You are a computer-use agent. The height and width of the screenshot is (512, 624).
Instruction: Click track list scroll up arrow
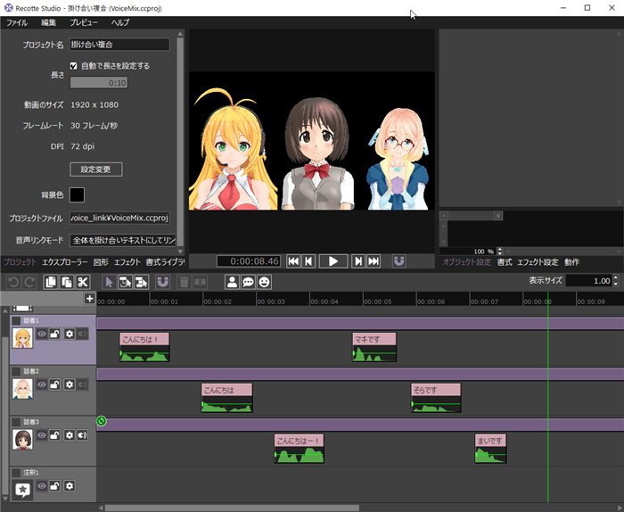point(5,310)
